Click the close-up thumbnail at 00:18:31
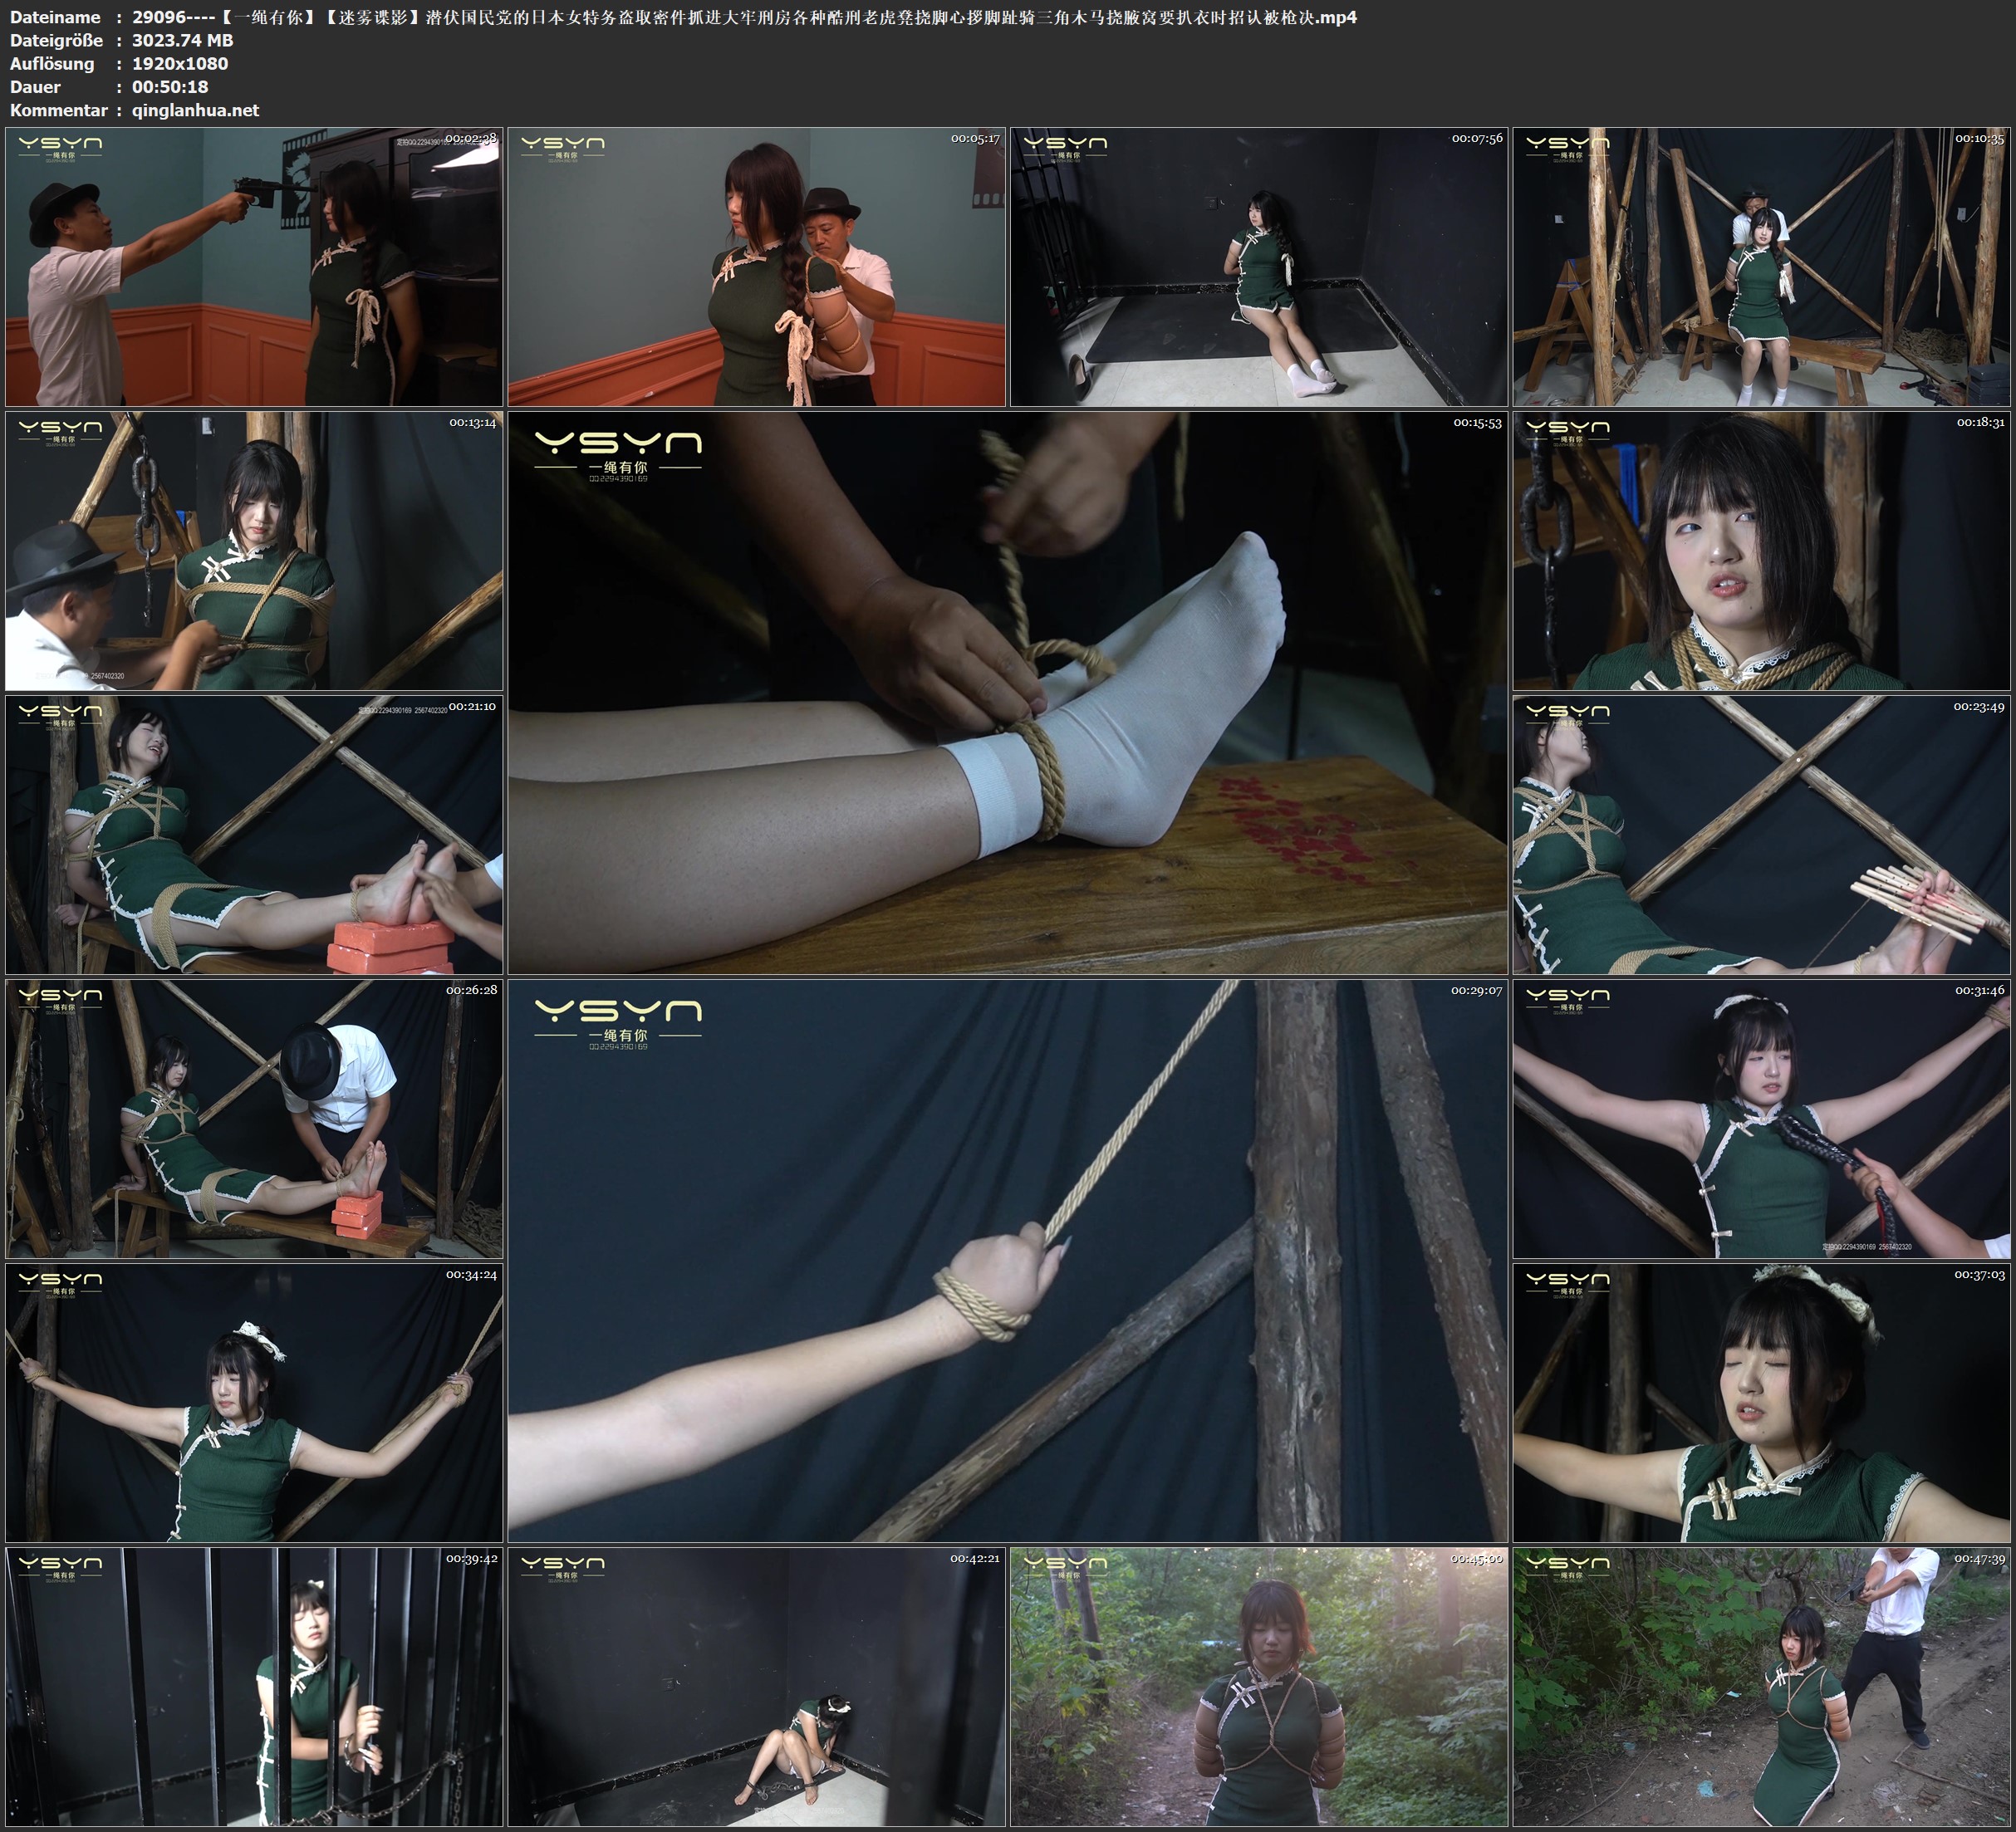The width and height of the screenshot is (2016, 1832). coord(1760,550)
